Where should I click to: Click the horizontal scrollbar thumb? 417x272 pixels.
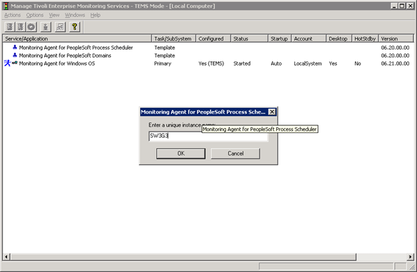(x=183, y=257)
